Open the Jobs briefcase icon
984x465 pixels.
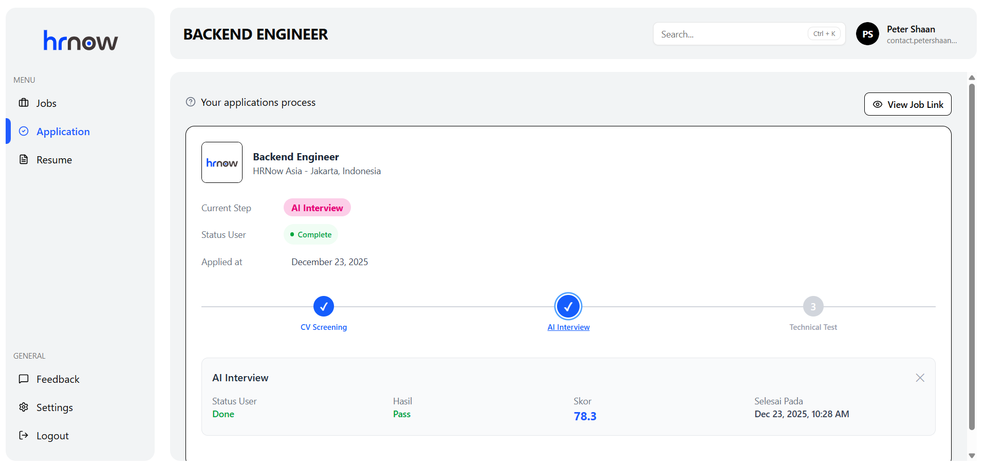24,103
